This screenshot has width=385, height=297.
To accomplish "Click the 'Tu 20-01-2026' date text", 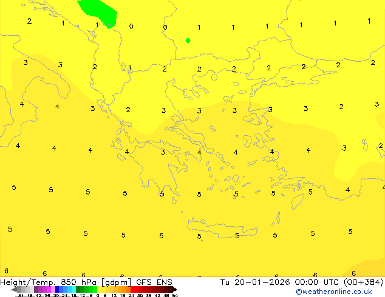I will (255, 282).
